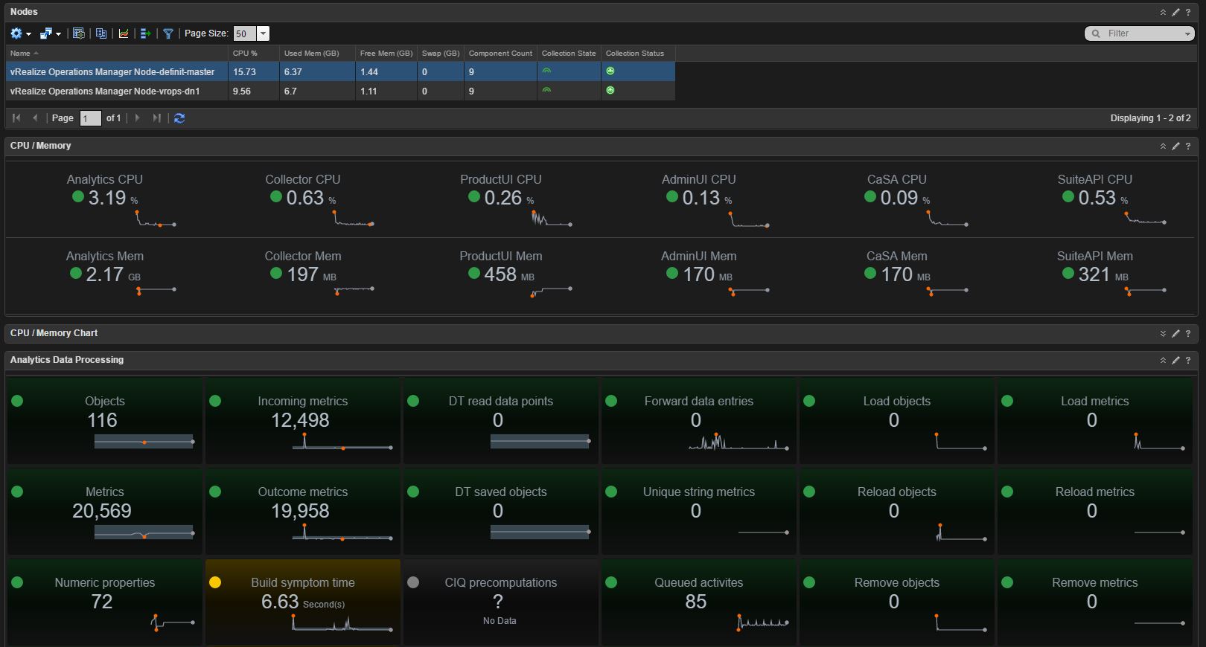Image resolution: width=1206 pixels, height=647 pixels.
Task: Click the SuiteAPI CPU sparkline
Action: click(x=1146, y=218)
